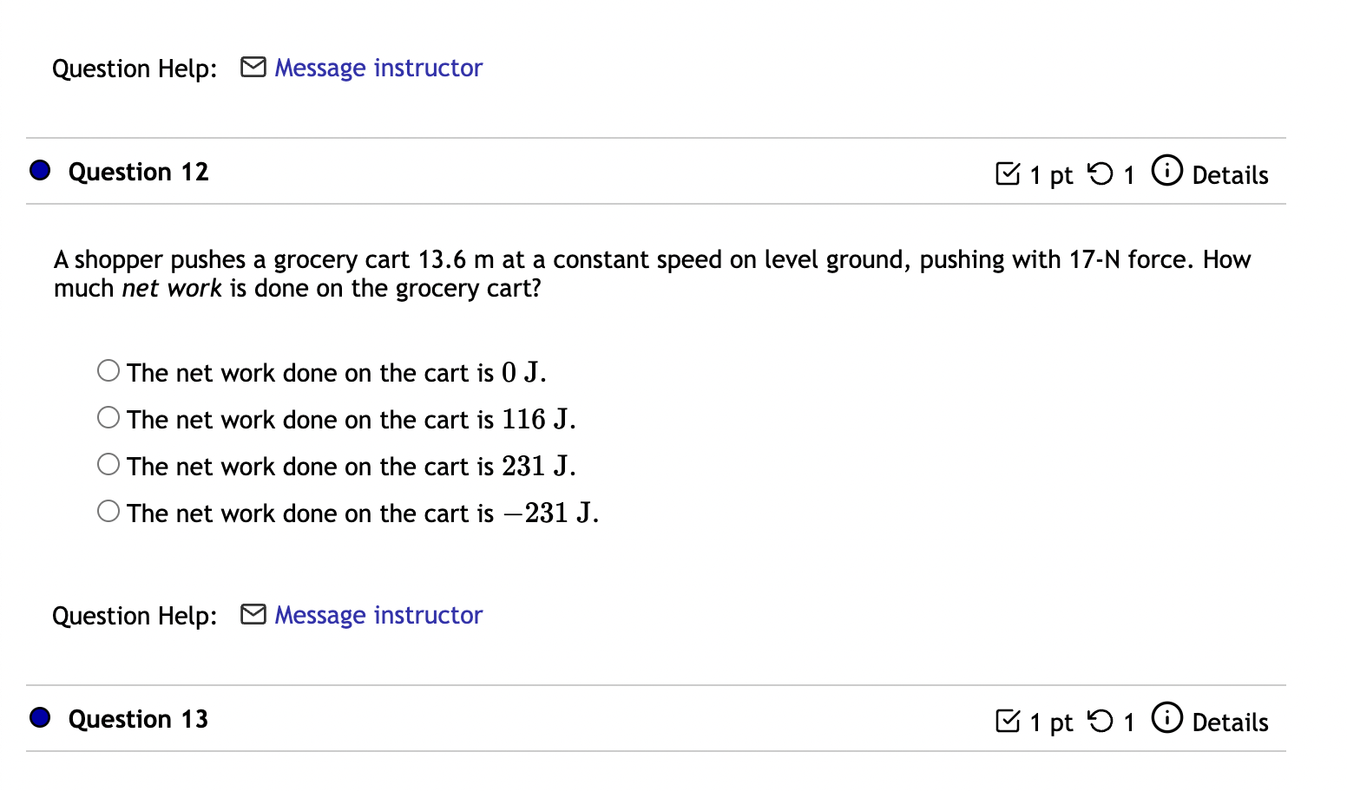Viewport: 1347px width, 791px height.
Task: Click Question 13 points checkmark icon
Action: coord(1008,722)
